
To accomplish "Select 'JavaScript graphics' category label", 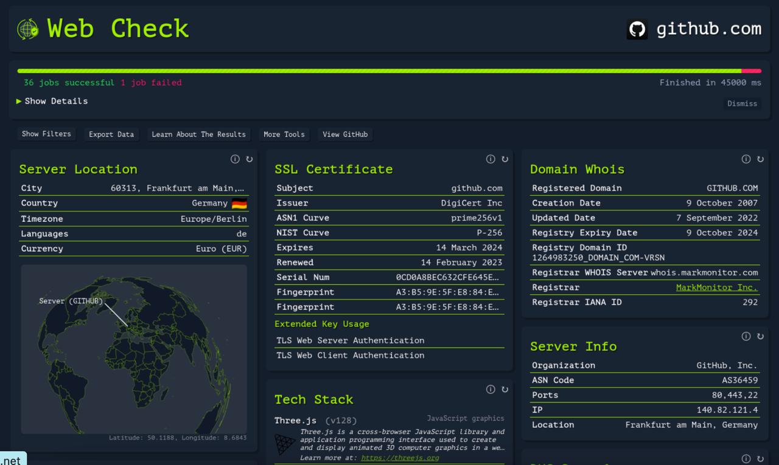I will point(466,418).
